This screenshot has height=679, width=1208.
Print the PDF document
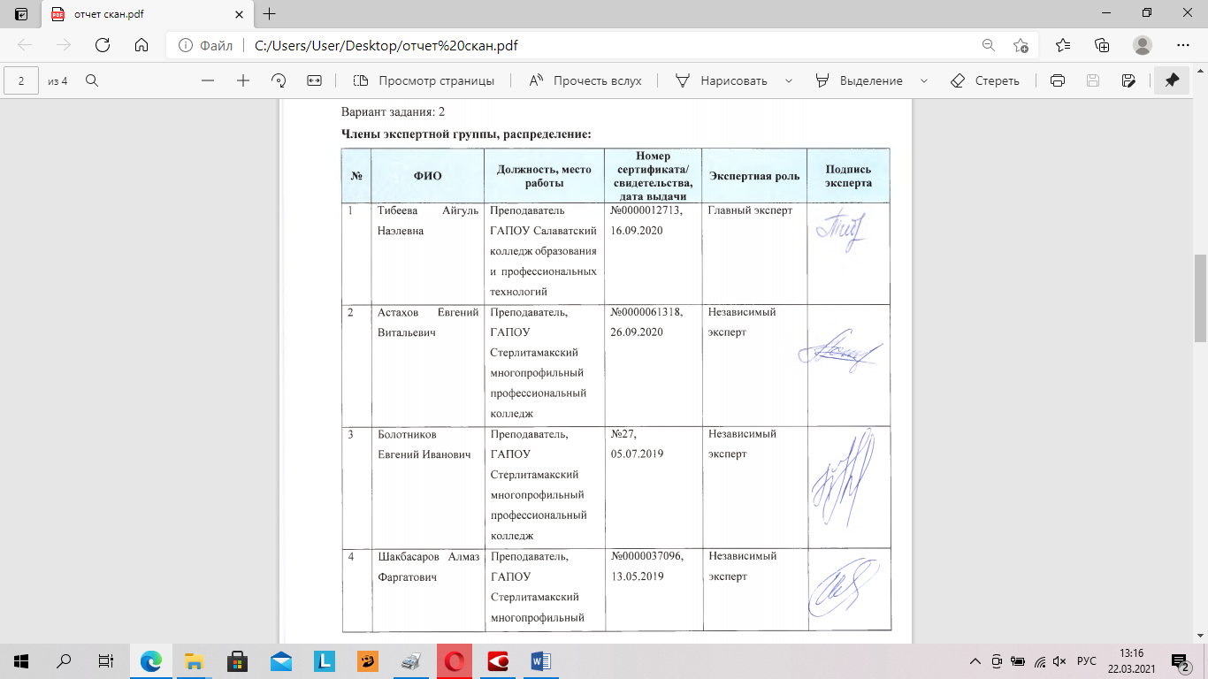(x=1057, y=80)
